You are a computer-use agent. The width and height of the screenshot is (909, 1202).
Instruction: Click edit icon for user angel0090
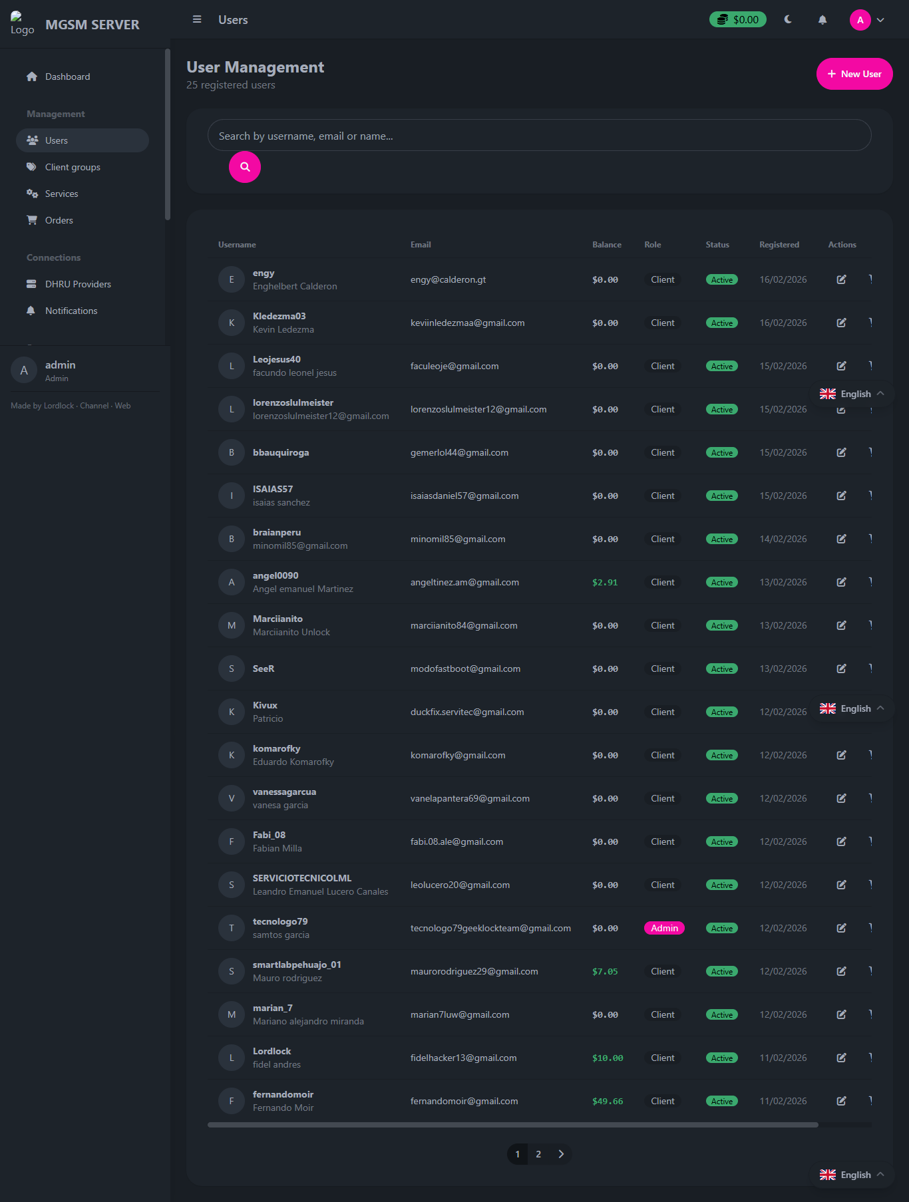pos(841,582)
